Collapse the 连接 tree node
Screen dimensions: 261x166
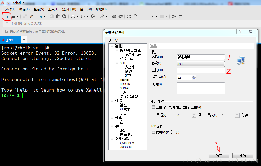coord(112,46)
